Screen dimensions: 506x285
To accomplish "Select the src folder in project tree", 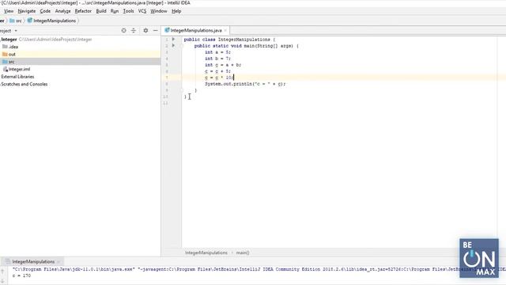I will click(x=9, y=62).
